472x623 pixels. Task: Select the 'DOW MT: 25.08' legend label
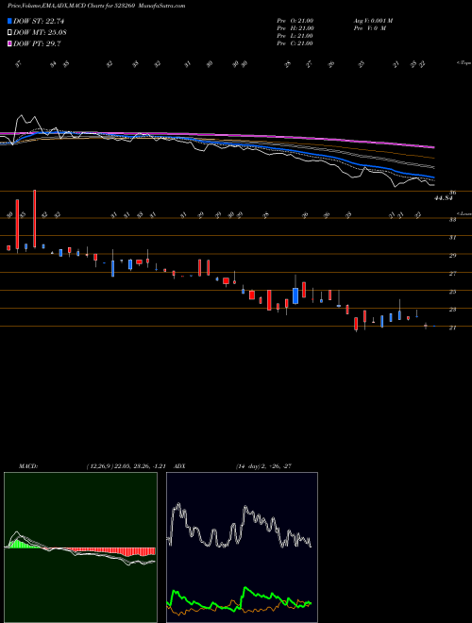tap(40, 32)
